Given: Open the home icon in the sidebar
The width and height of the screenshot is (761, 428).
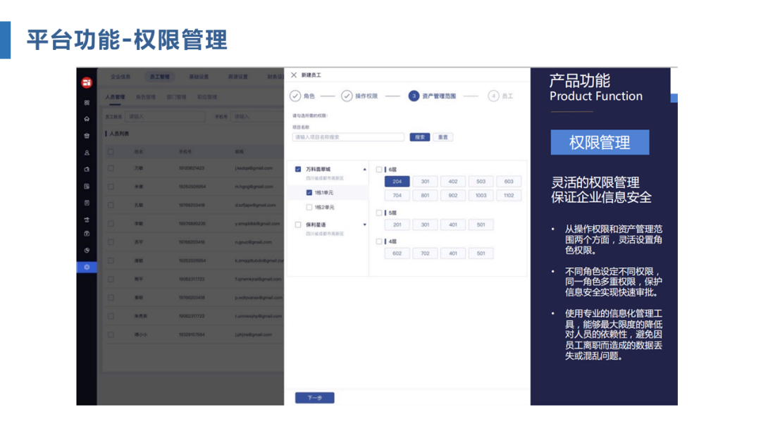Looking at the screenshot, I should coord(87,119).
